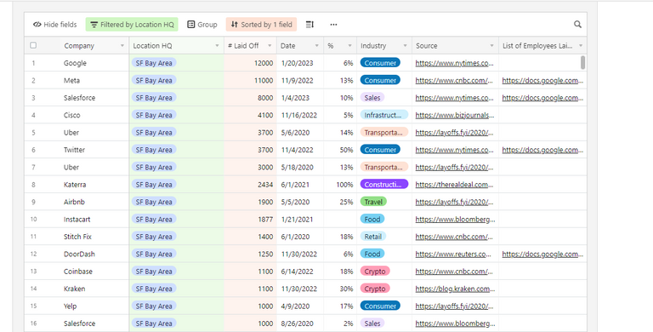Click Coinbase's pink Crypto tag

[375, 271]
